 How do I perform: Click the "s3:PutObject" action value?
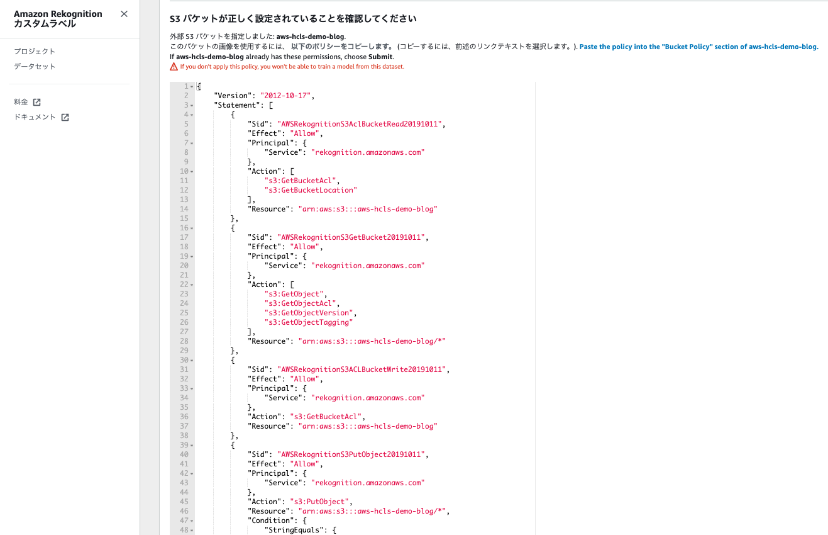(320, 502)
